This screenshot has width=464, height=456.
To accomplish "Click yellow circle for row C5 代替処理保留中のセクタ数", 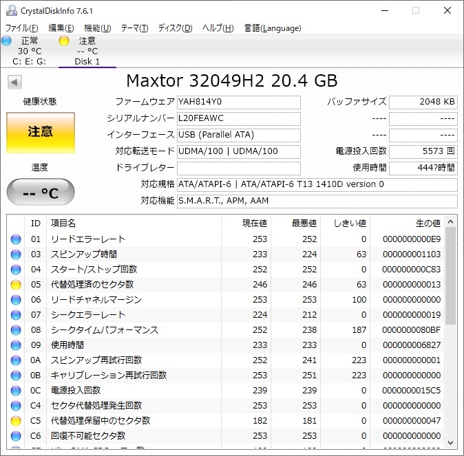I will (16, 420).
